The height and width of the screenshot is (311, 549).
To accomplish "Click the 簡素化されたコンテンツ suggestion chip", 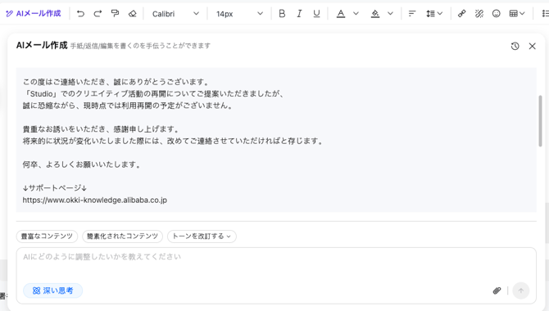I will click(x=123, y=237).
